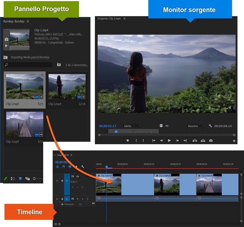Toggle the A1 track target button
Viewport: 244px width, 227px height.
[x=67, y=199]
